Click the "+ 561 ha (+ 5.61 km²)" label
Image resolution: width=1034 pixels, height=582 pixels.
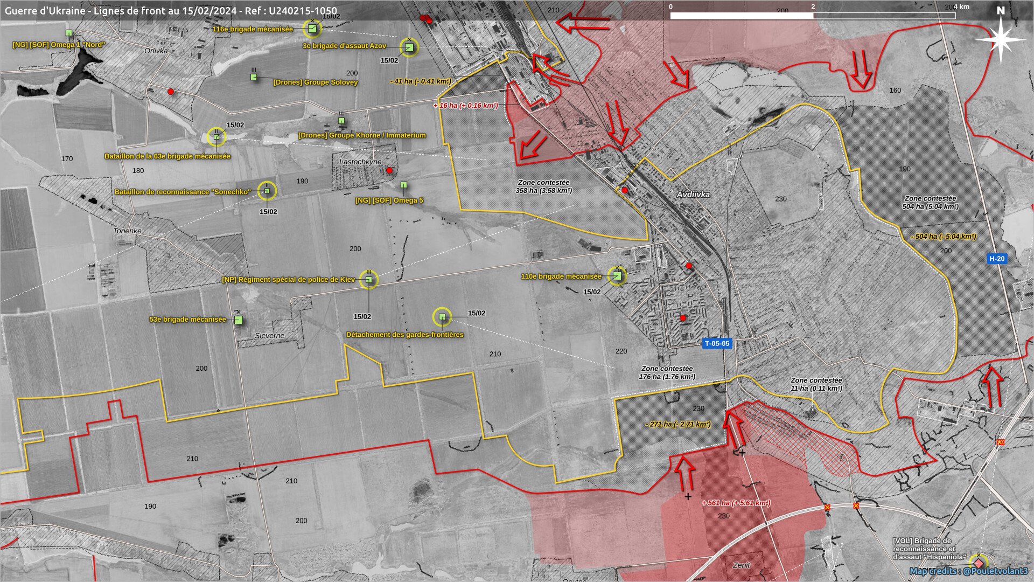click(736, 503)
